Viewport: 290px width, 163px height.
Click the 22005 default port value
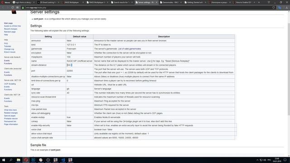70,71
